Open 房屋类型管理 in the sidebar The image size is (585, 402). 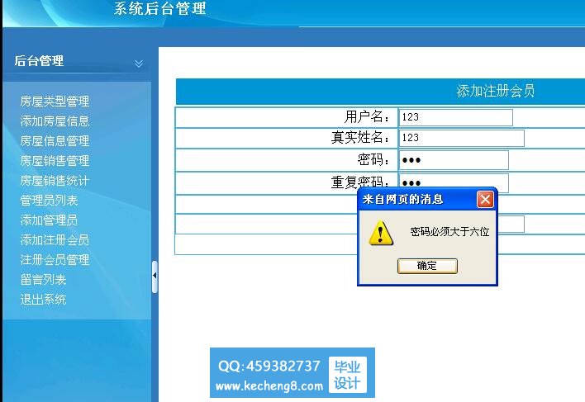[55, 102]
